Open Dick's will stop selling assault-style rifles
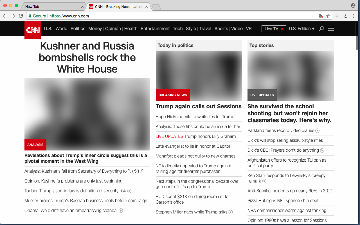The image size is (360, 225). click(285, 141)
